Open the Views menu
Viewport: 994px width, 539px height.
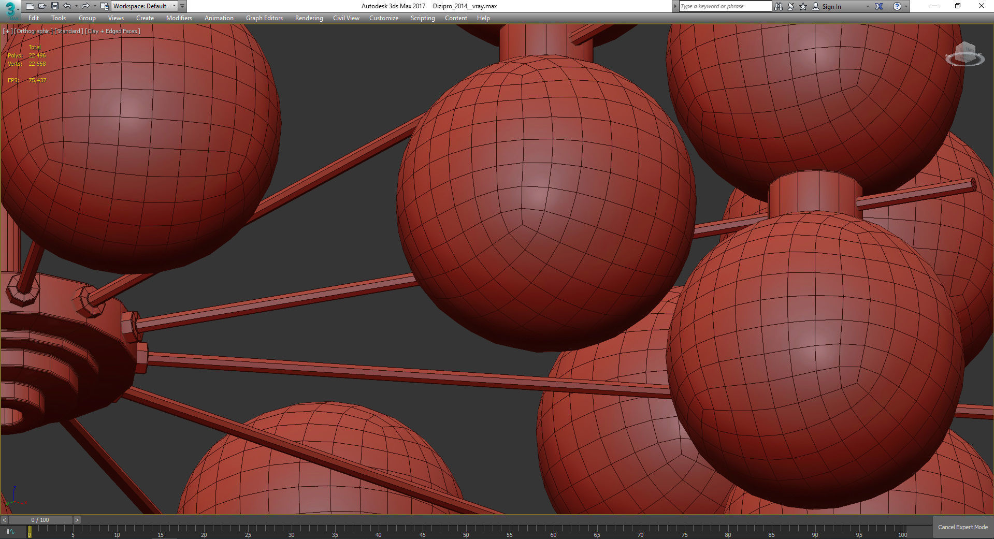[x=116, y=18]
